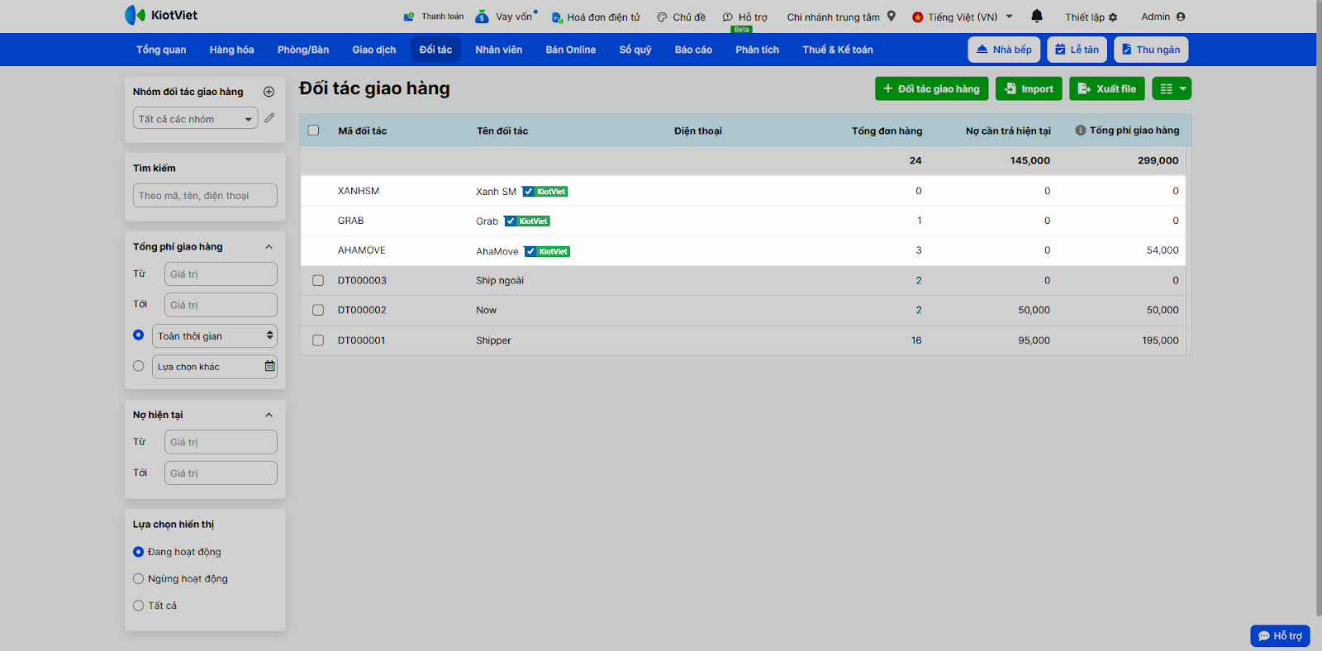Open the Bán Online menu
Screen dimensions: 1322x651
pyautogui.click(x=571, y=50)
